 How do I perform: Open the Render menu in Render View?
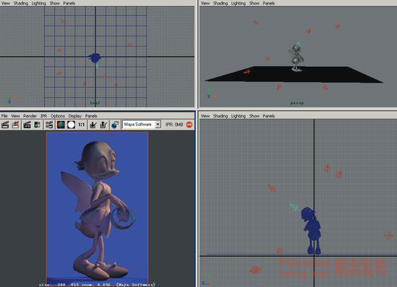pyautogui.click(x=30, y=116)
